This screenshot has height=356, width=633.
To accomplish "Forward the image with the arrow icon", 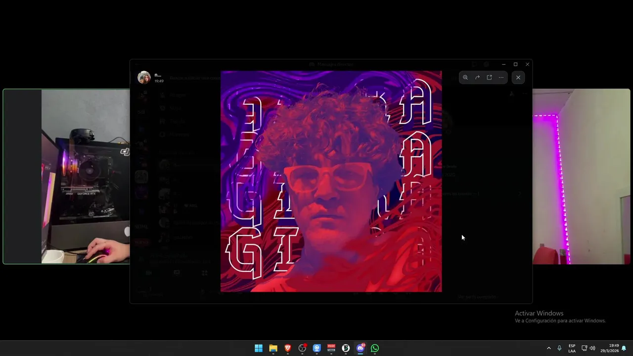I will tap(477, 78).
